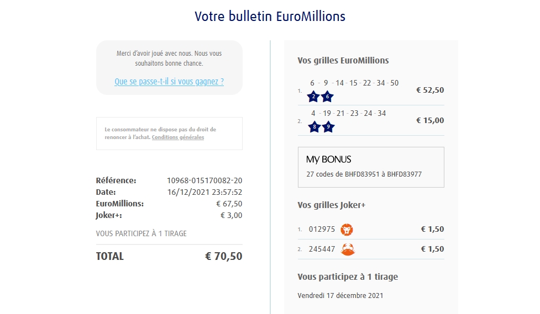Click the € 15,00 price of grid 2
Viewport: 540px width, 314px height.
pyautogui.click(x=430, y=121)
